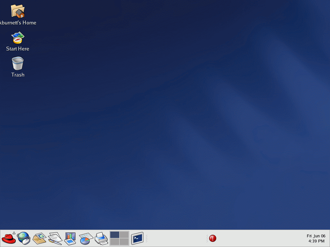330x247 pixels.
Task: Switch to top-right workspace
Action: pos(124,235)
